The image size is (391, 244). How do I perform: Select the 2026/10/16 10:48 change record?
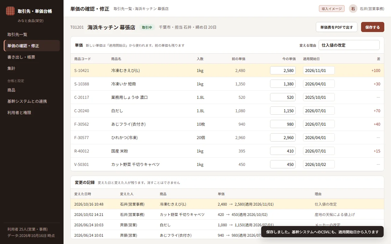227,204
